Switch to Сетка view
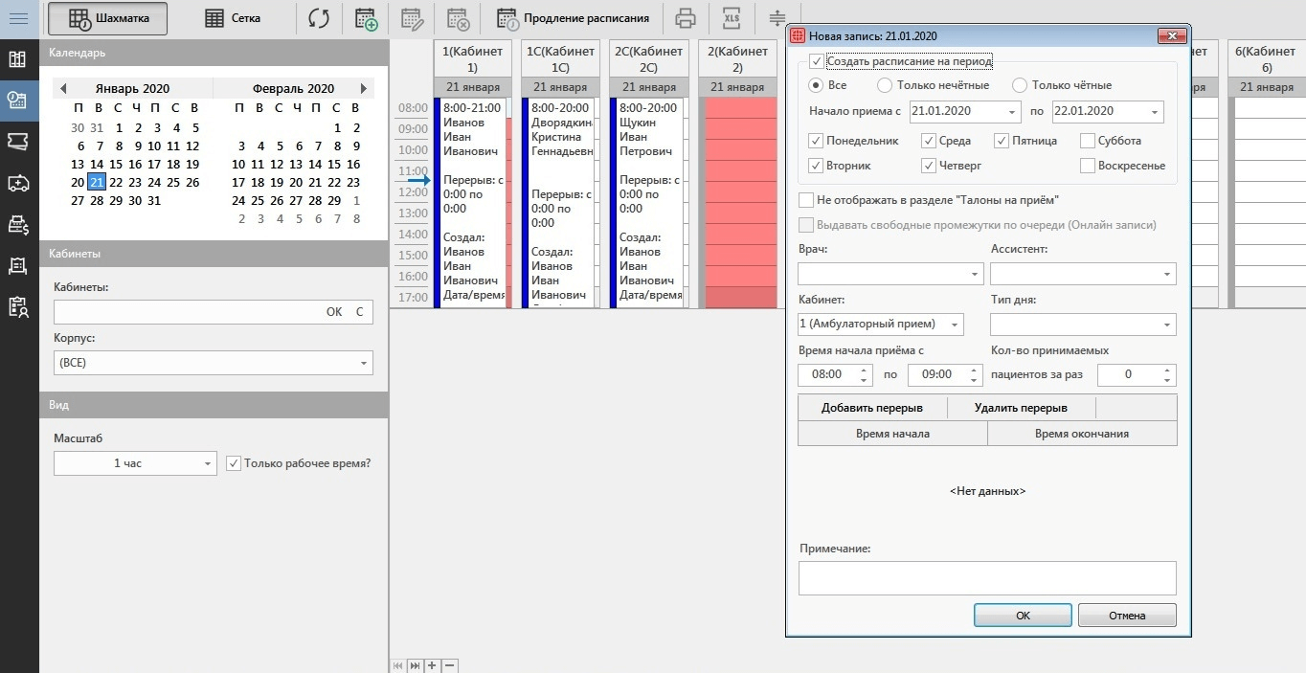The image size is (1306, 673). pyautogui.click(x=233, y=18)
